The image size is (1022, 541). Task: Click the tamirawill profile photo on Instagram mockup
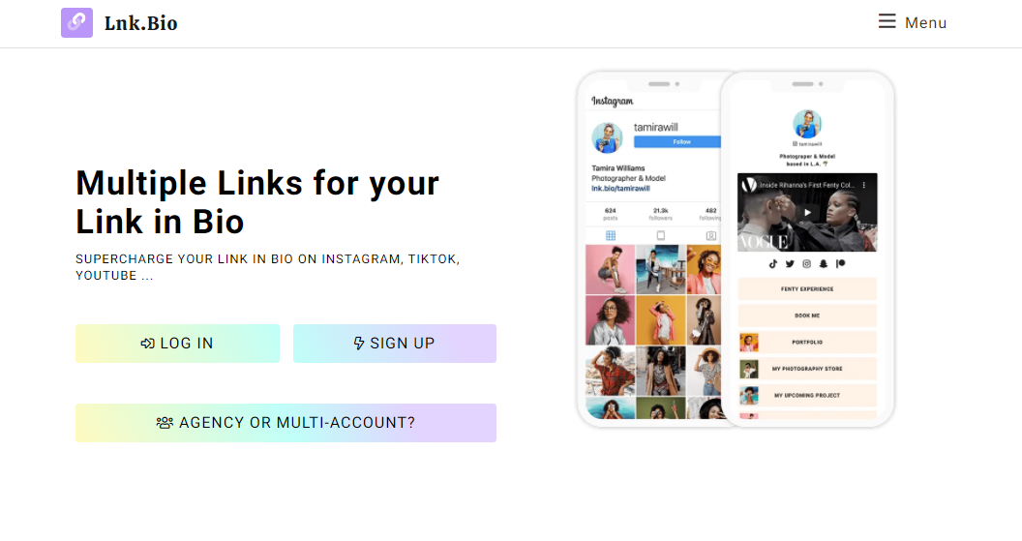click(x=607, y=137)
